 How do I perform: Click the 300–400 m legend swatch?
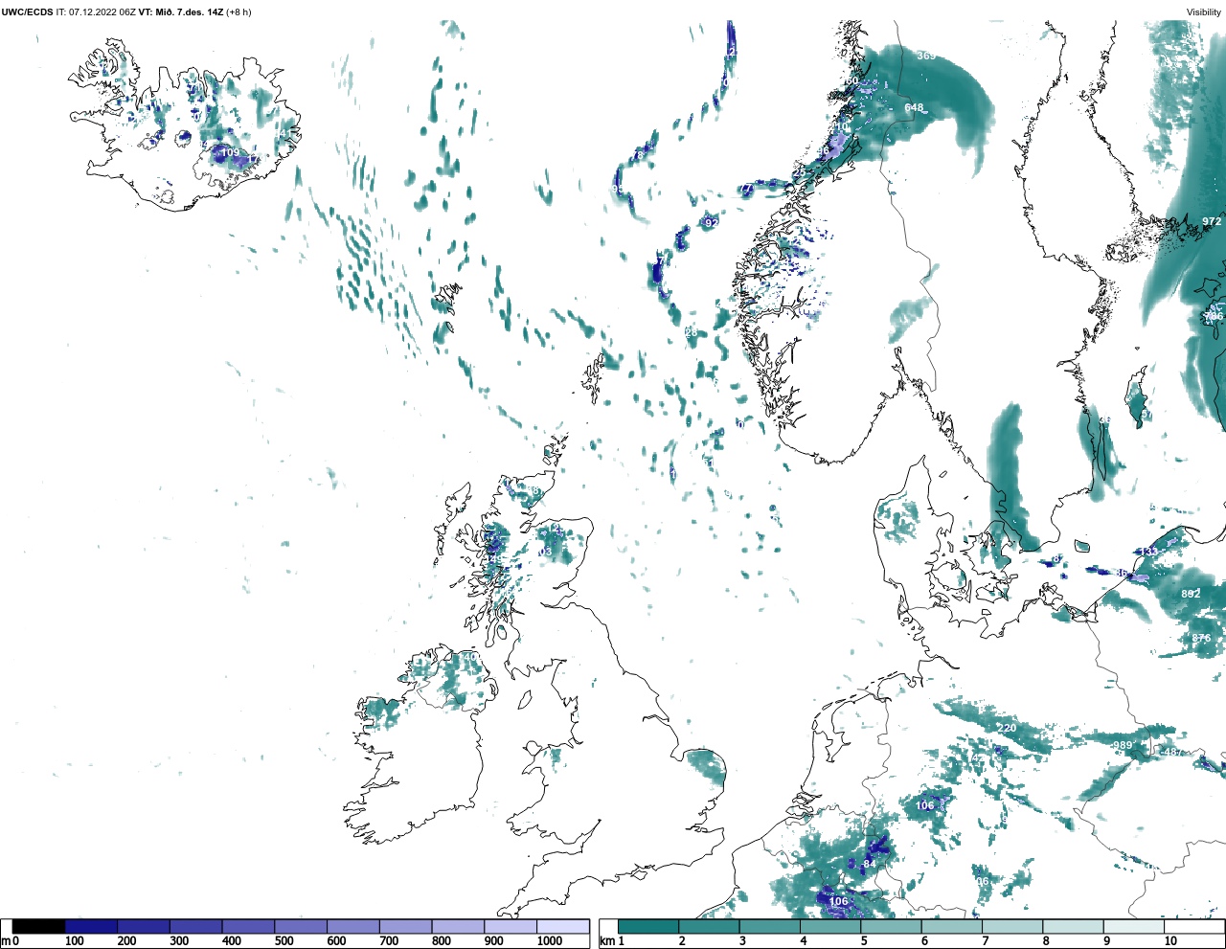click(195, 926)
